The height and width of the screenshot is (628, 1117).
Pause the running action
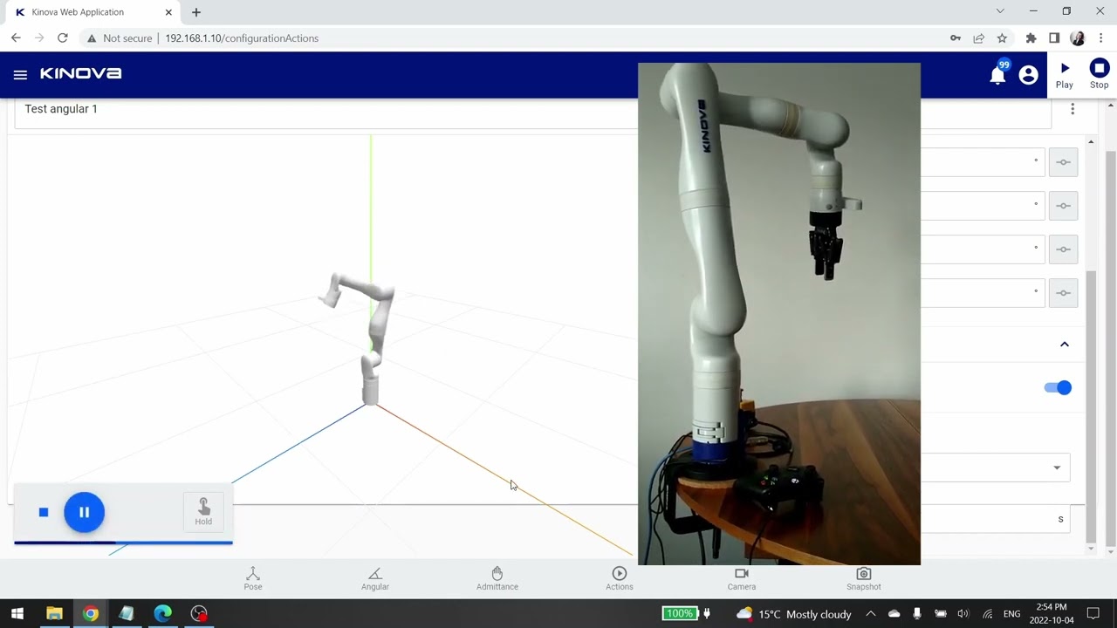(x=84, y=512)
